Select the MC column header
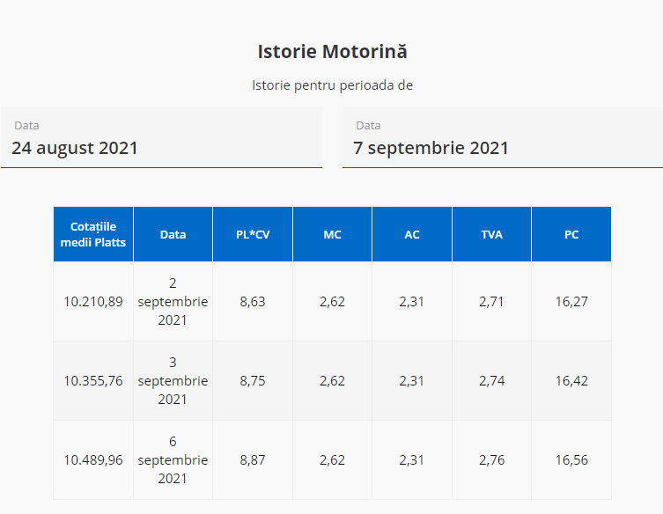This screenshot has height=514, width=663. (x=332, y=234)
